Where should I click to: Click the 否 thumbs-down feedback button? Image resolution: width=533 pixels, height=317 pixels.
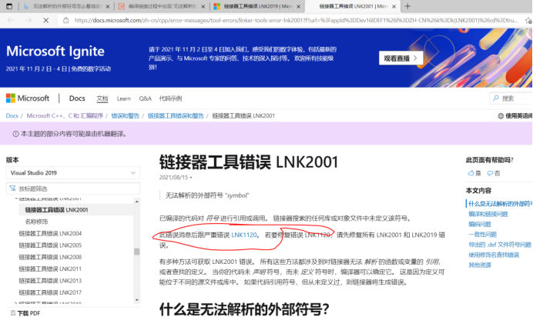(494, 173)
